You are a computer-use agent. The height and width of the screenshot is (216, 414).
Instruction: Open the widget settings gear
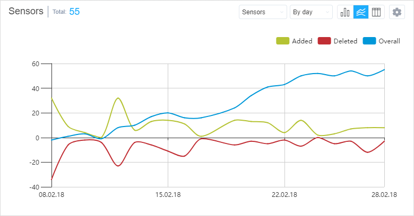397,12
